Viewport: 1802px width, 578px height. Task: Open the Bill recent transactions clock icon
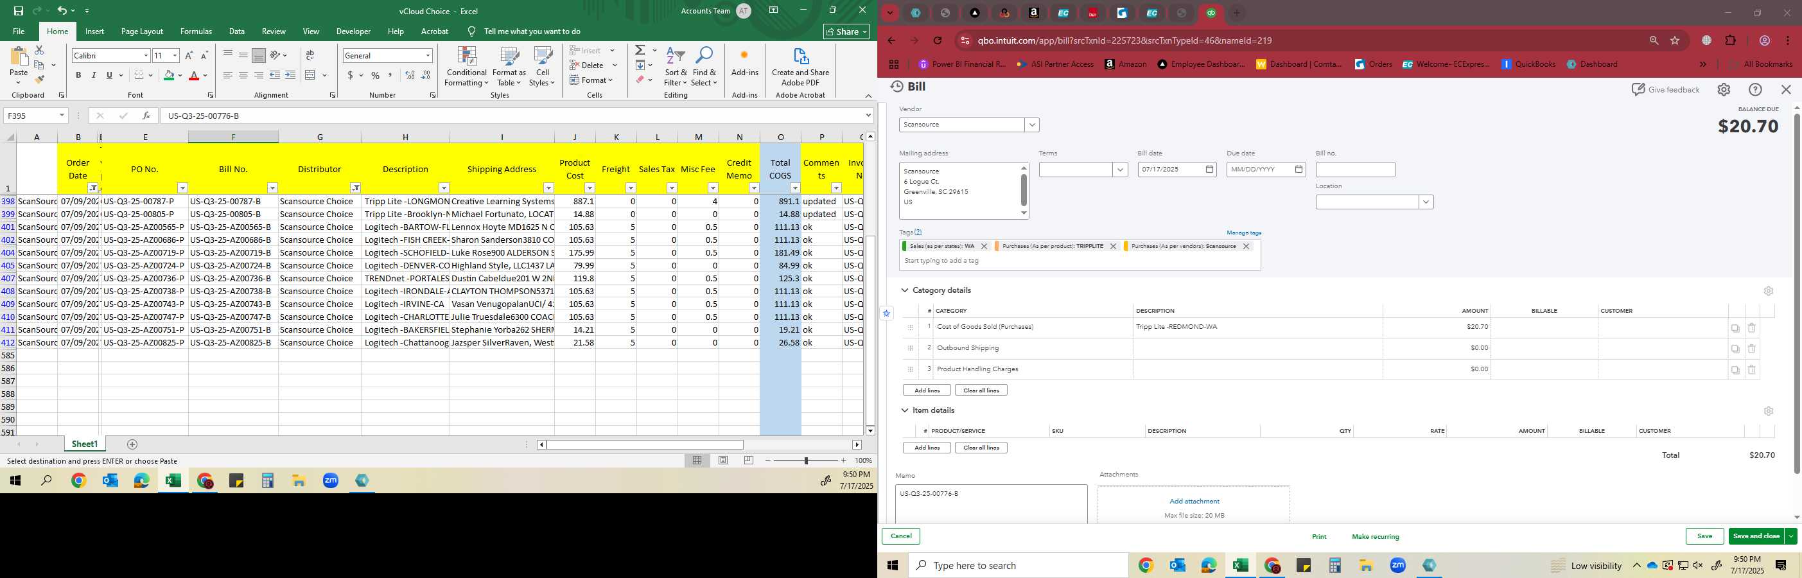coord(897,87)
